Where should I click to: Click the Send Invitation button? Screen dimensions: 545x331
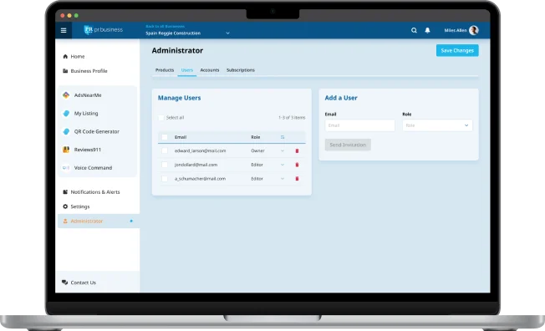click(x=348, y=145)
